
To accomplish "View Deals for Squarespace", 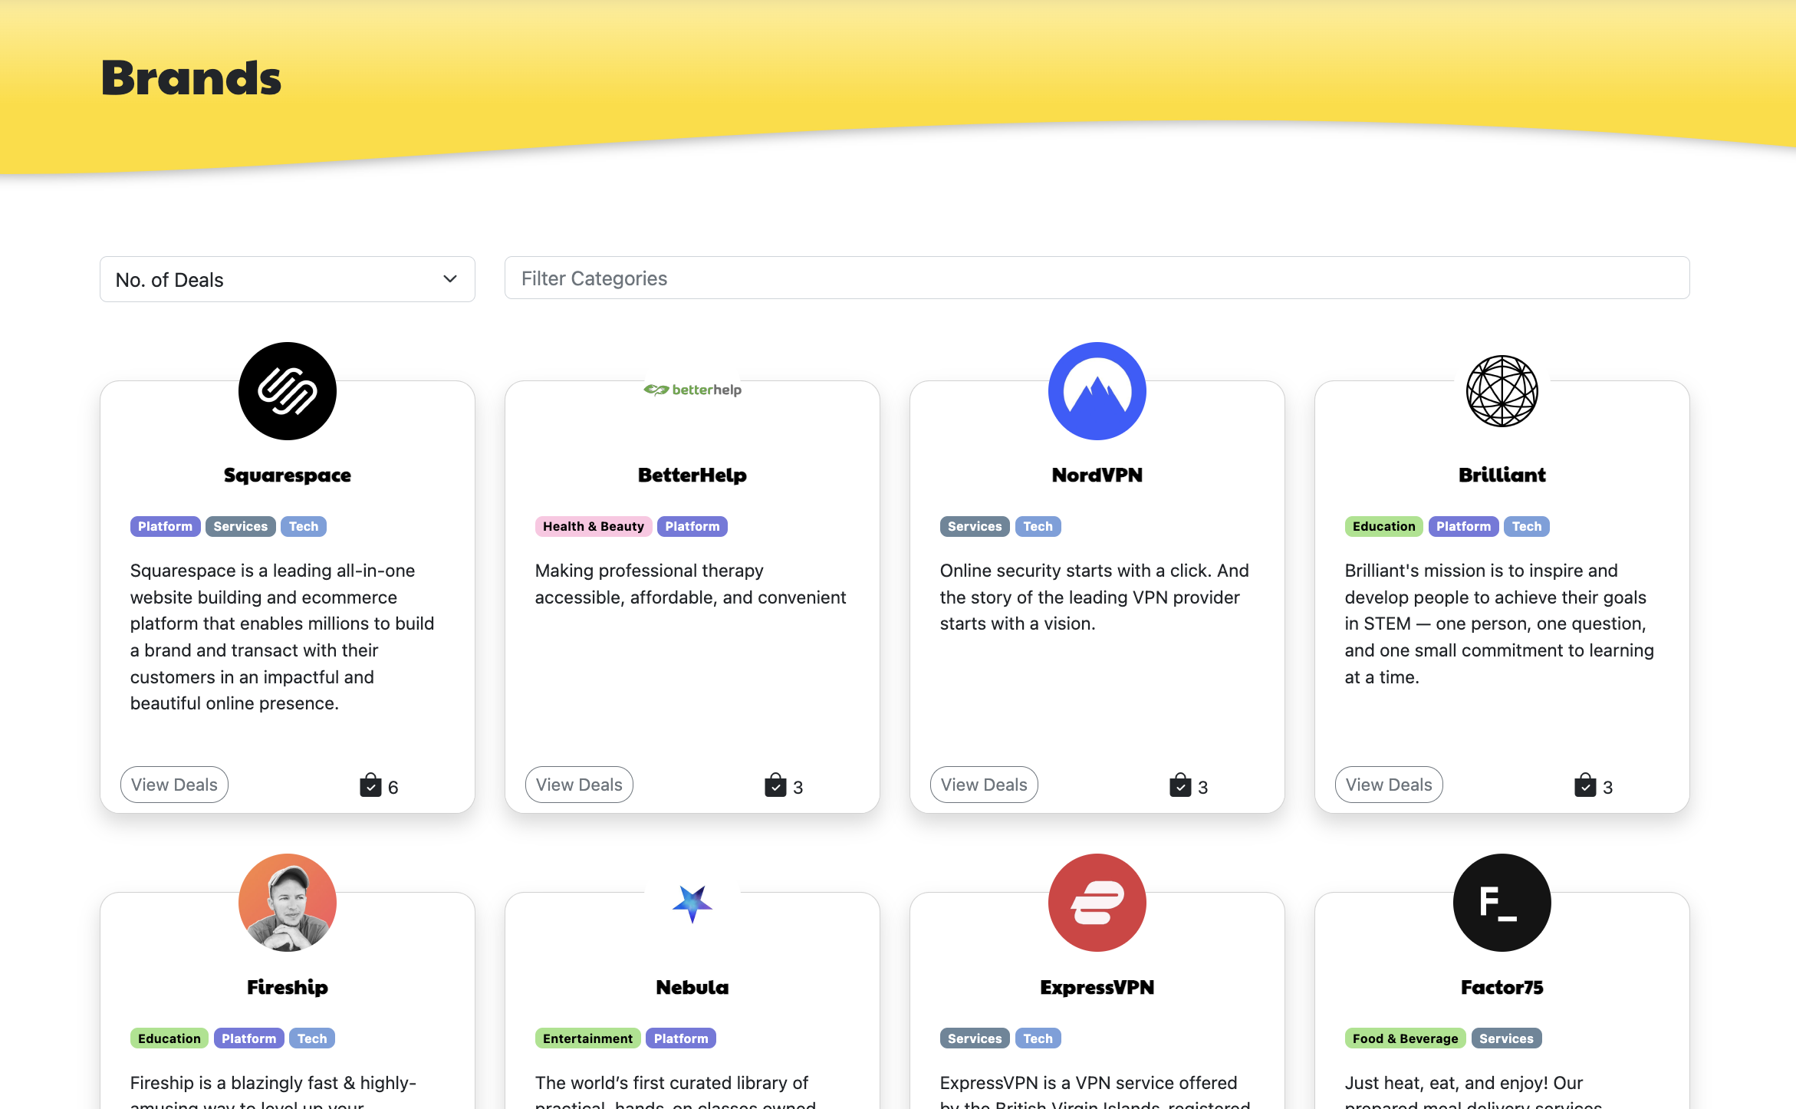I will click(x=174, y=785).
